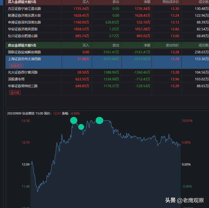This screenshot has width=209, height=208.
Task: Click the rightmost green marker on chart
Action: [99, 120]
